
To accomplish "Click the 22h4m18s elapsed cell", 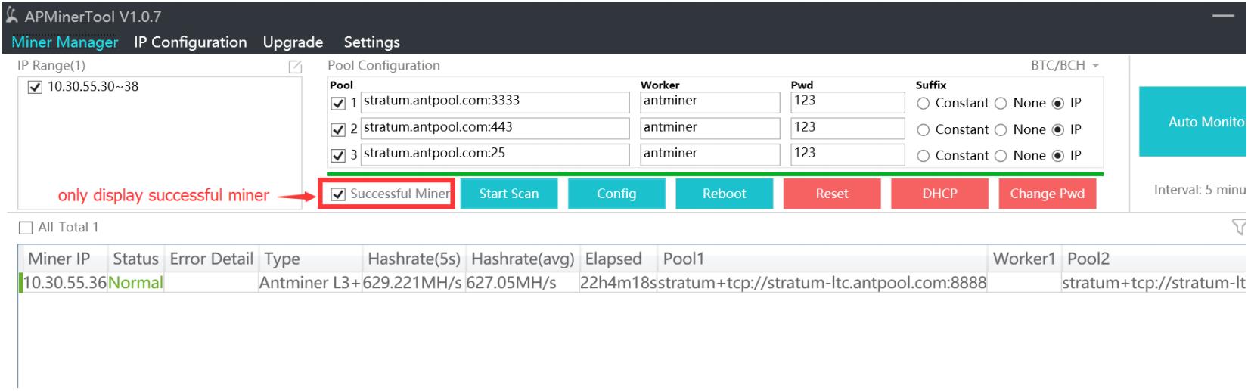I will pyautogui.click(x=619, y=283).
